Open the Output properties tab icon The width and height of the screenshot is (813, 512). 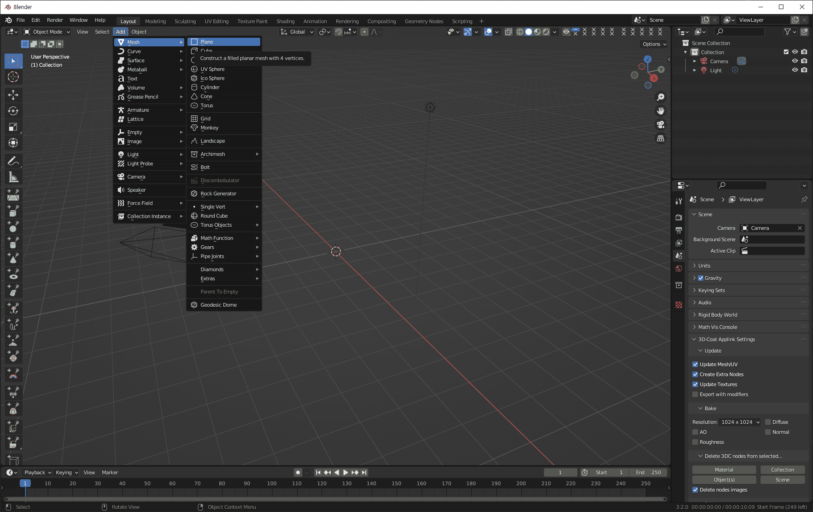click(679, 230)
